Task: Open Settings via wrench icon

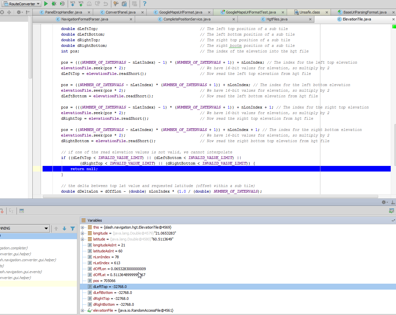Action: coord(116,4)
